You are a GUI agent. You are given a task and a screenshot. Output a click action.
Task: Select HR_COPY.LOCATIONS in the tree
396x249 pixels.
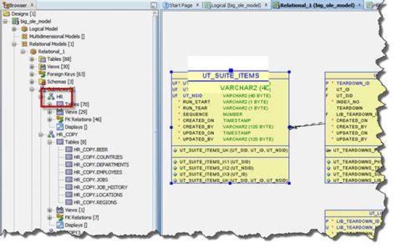[98, 195]
